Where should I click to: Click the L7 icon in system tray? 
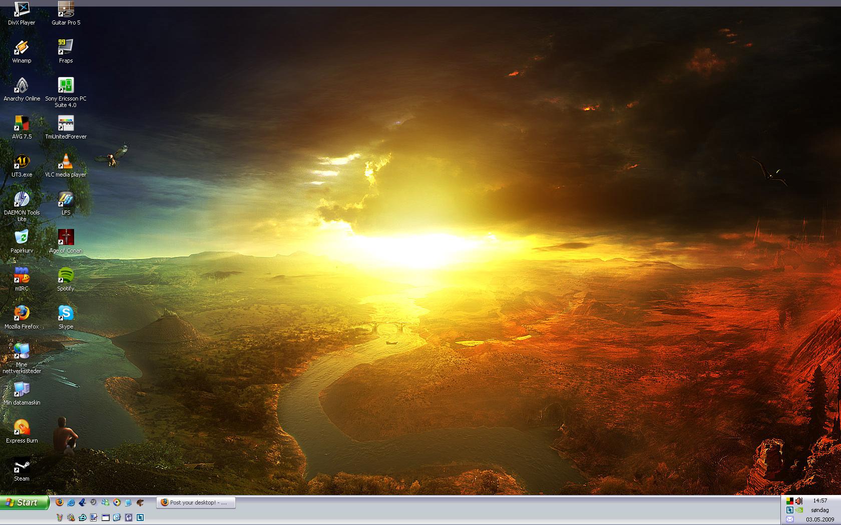click(x=790, y=510)
